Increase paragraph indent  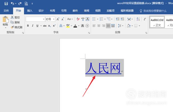pos(122,19)
